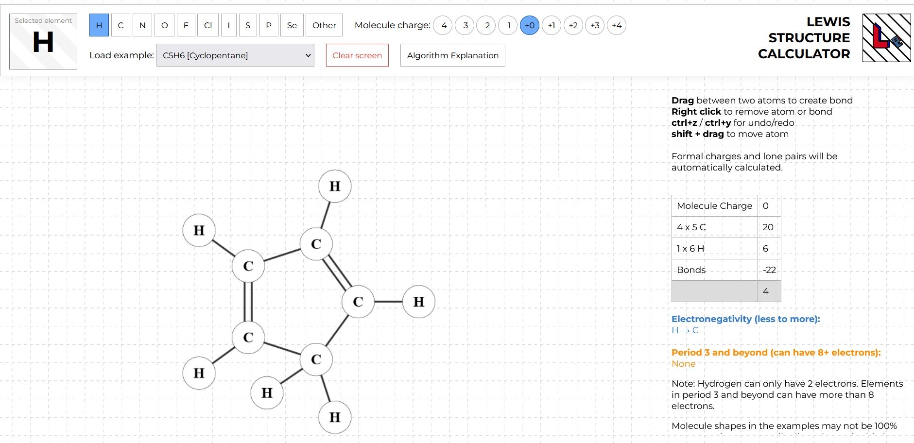Open the Algorithm Explanation button
The image size is (914, 443).
(452, 55)
